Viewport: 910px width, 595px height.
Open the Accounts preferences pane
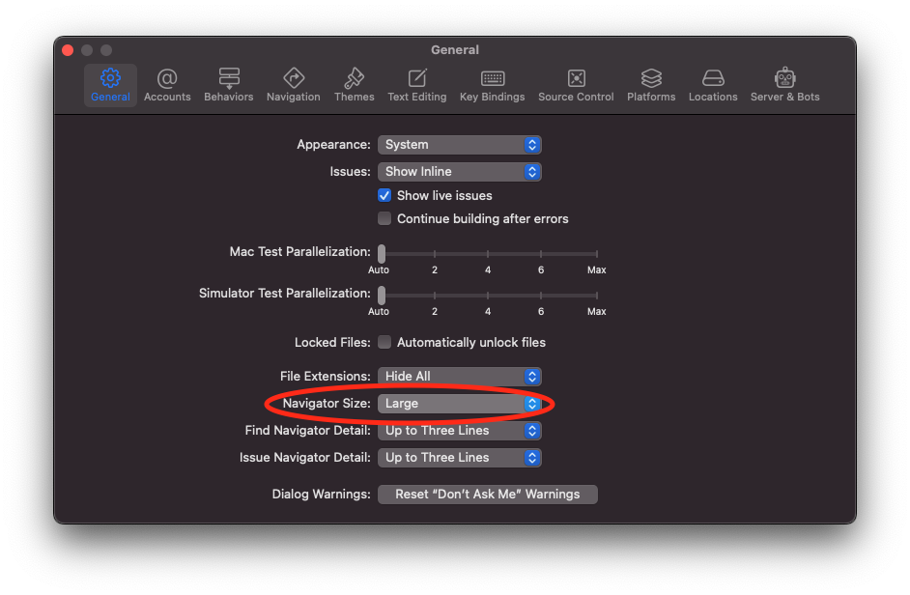coord(167,85)
